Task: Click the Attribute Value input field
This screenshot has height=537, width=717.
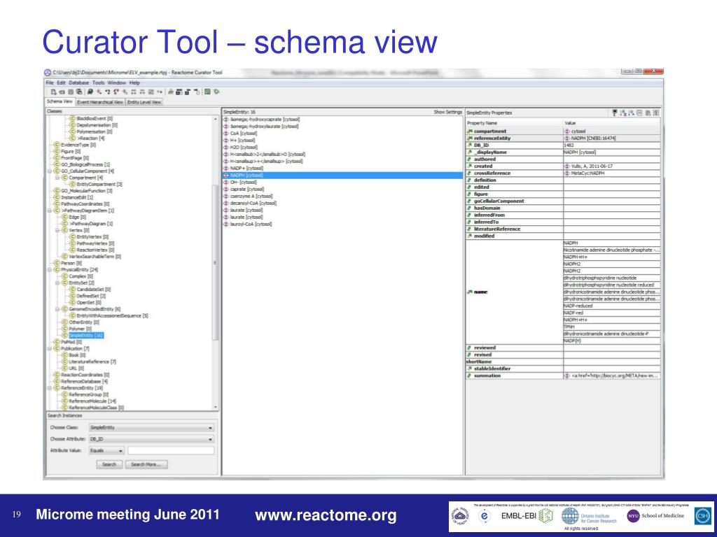Action: [x=171, y=451]
